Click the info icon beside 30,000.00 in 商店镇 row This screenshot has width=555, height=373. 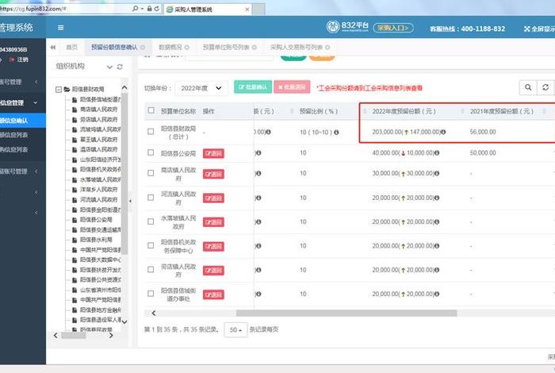(x=437, y=173)
